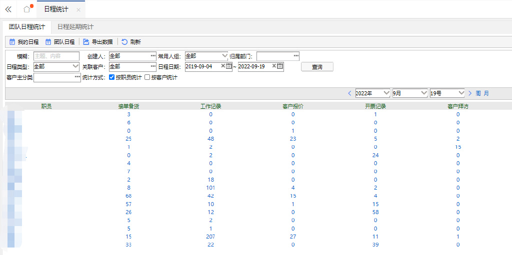The width and height of the screenshot is (512, 255).
Task: Click the 我的日程 calendar icon
Action: (12, 42)
